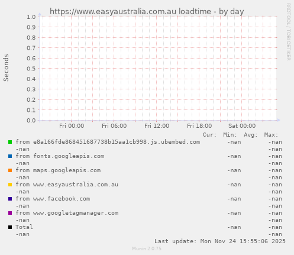This screenshot has width=294, height=255.
Task: Select the legend text from maps.googleapis.com
Action: pyautogui.click(x=58, y=170)
